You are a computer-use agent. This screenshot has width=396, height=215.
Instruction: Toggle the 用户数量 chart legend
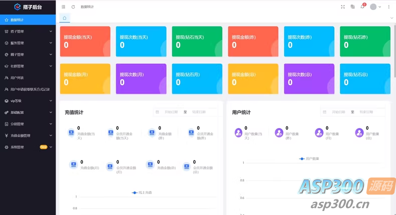point(309,158)
